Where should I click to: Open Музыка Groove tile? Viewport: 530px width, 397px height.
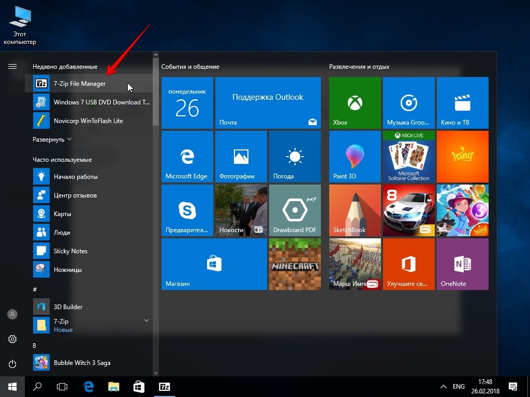click(409, 103)
